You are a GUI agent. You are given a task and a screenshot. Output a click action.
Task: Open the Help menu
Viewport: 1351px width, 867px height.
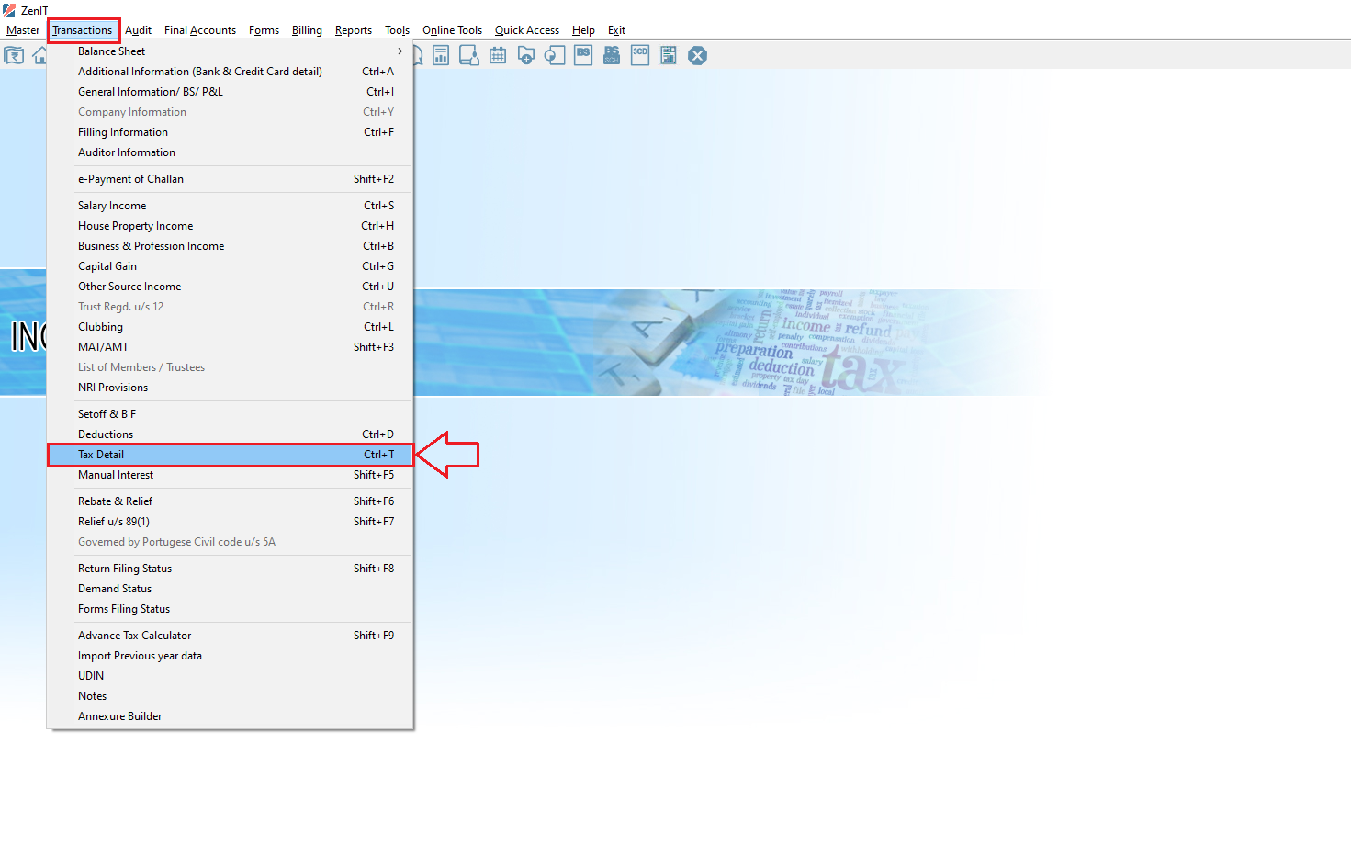coord(583,30)
